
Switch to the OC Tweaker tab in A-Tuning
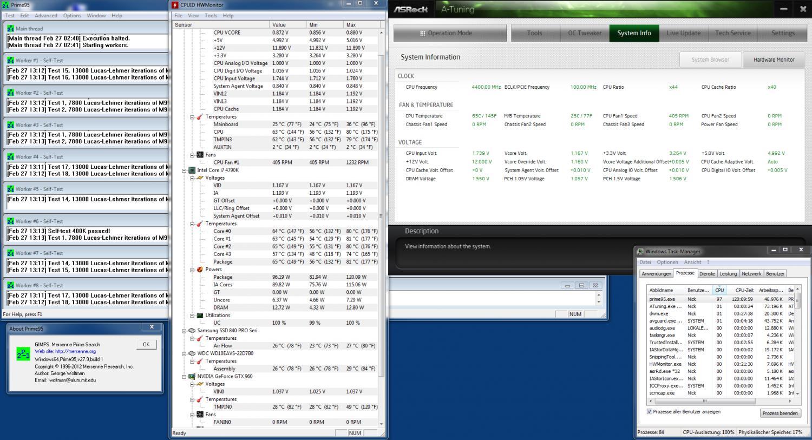585,33
